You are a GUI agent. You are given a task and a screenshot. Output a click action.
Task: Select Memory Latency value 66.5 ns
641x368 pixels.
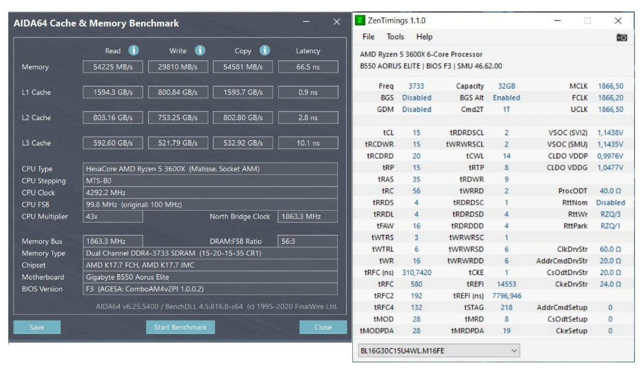click(x=308, y=67)
